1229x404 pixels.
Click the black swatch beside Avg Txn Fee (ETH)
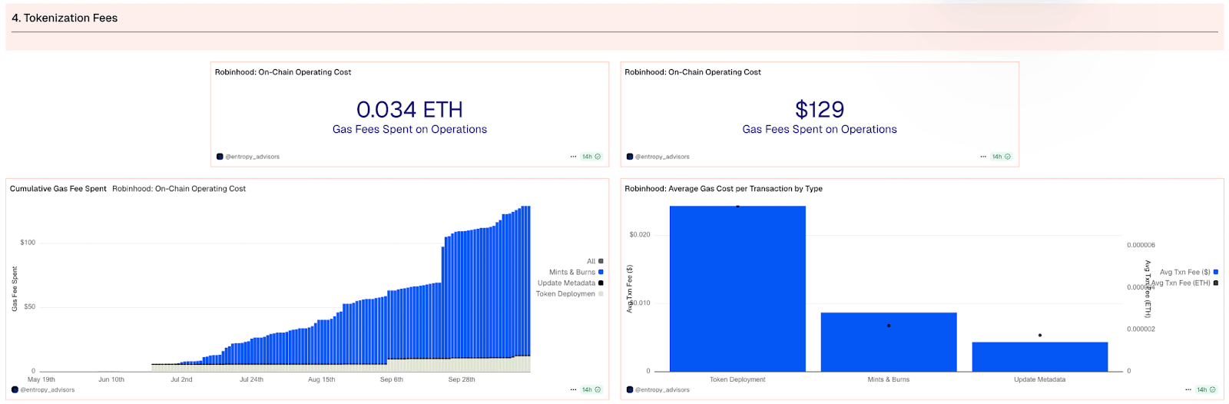point(1216,283)
